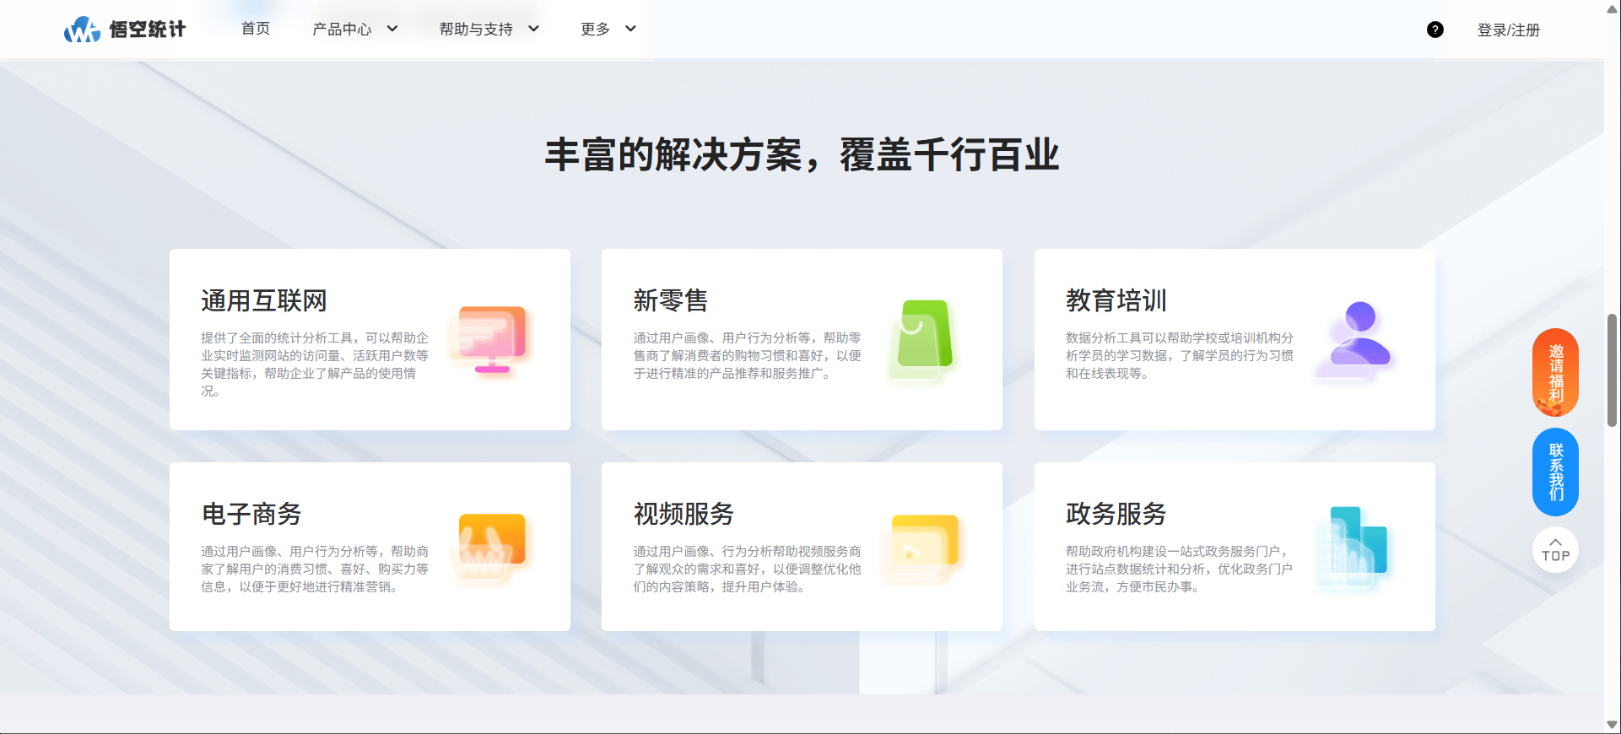Click the 电子商务 description text
The image size is (1621, 734).
315,569
